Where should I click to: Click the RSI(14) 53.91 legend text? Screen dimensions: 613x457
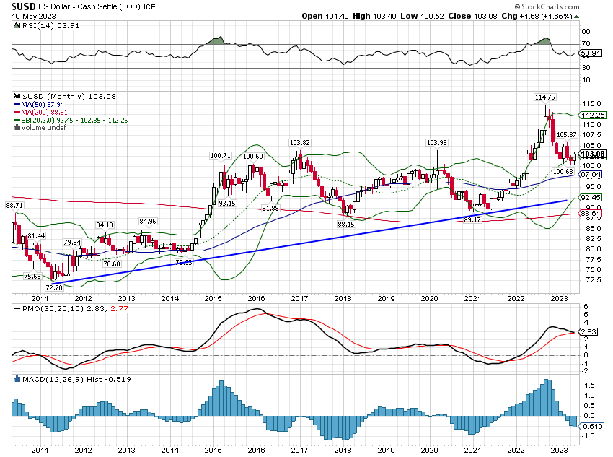[x=50, y=25]
